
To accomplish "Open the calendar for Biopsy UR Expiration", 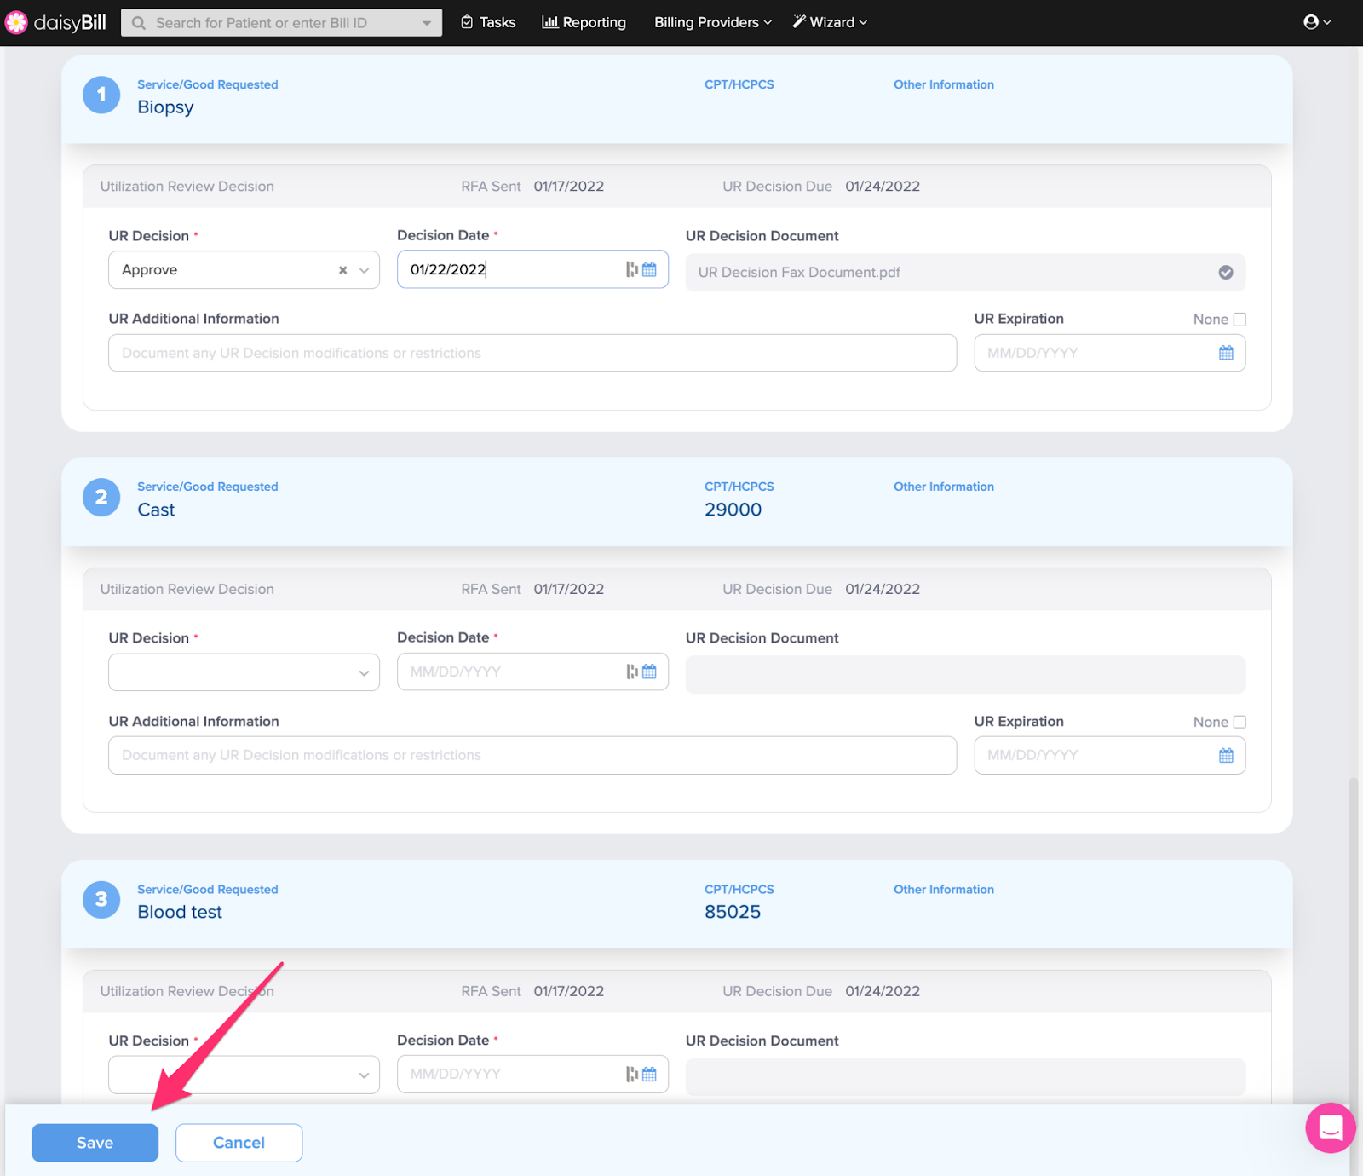I will pyautogui.click(x=1226, y=353).
